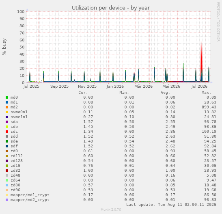Viewport: 222px width, 214px height.
Task: Click the sda current value 1.57
Action: pos(88,122)
